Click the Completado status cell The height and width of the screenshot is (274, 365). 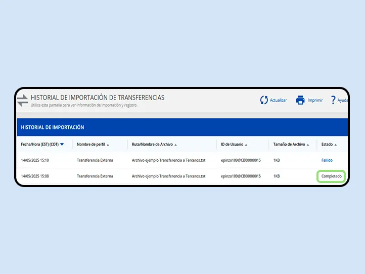pos(331,176)
